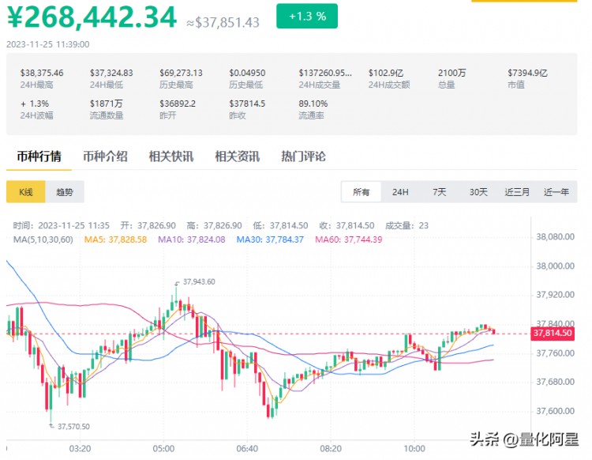Click the 流通数量 value $1871万
The height and width of the screenshot is (460, 592).
(x=106, y=104)
